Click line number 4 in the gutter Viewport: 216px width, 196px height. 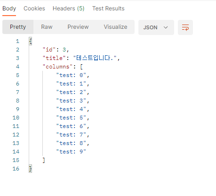17,67
